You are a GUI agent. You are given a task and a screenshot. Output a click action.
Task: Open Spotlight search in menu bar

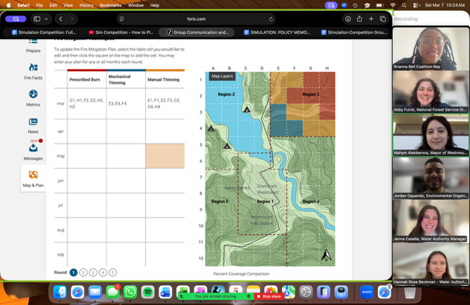[404, 5]
